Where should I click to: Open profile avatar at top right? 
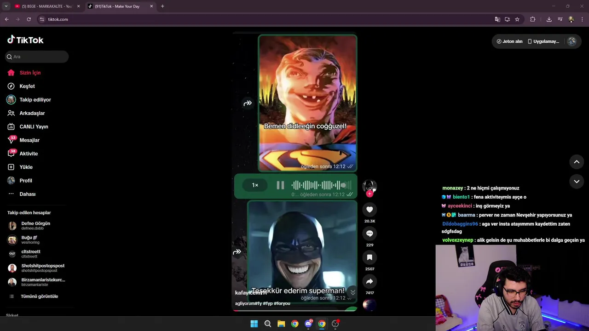[x=572, y=41]
